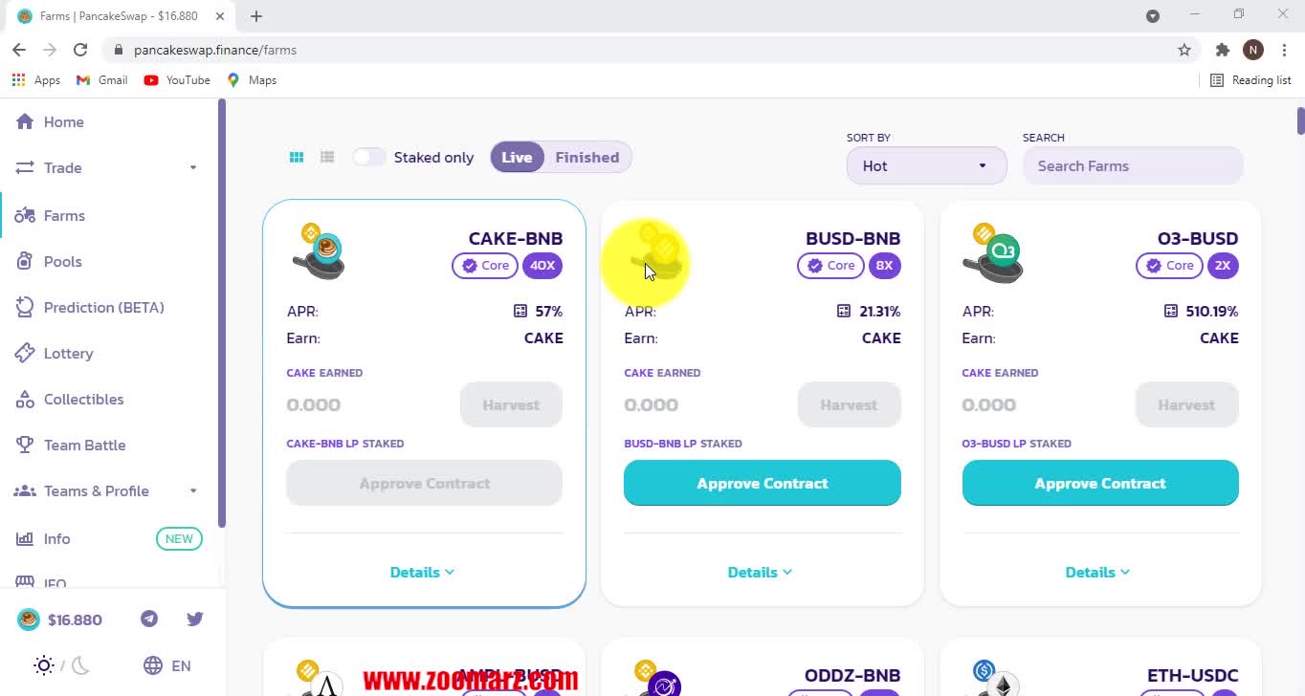Click the sidebar vertical scrollbar

[x=222, y=314]
